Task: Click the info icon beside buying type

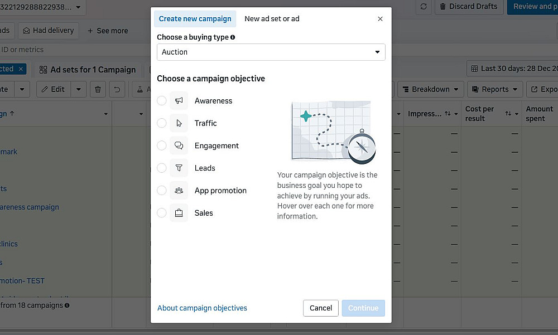Action: pyautogui.click(x=233, y=37)
